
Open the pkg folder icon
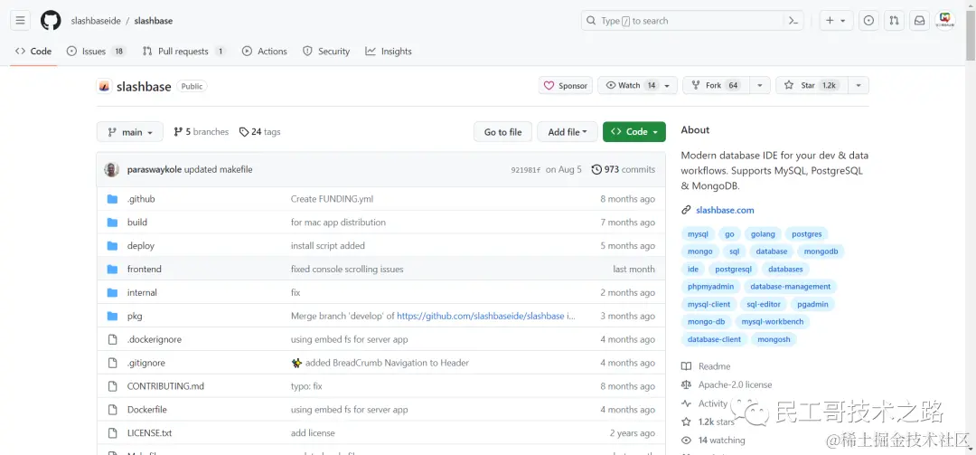coord(112,316)
